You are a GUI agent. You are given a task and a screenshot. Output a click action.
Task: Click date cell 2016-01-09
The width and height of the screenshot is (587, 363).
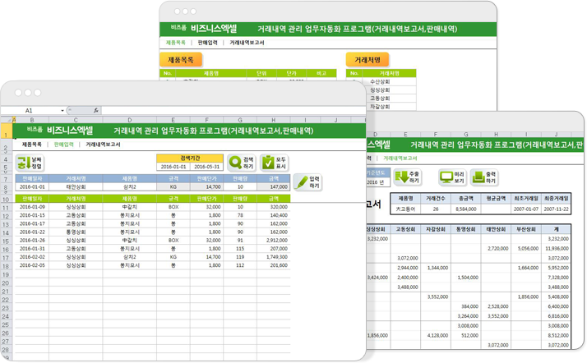(x=32, y=207)
